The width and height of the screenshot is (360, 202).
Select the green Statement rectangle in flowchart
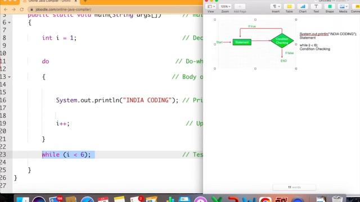coord(242,42)
